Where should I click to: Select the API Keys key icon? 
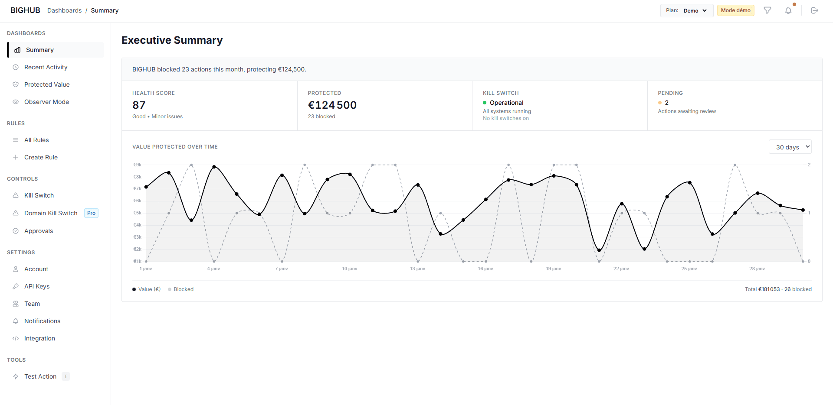point(16,286)
